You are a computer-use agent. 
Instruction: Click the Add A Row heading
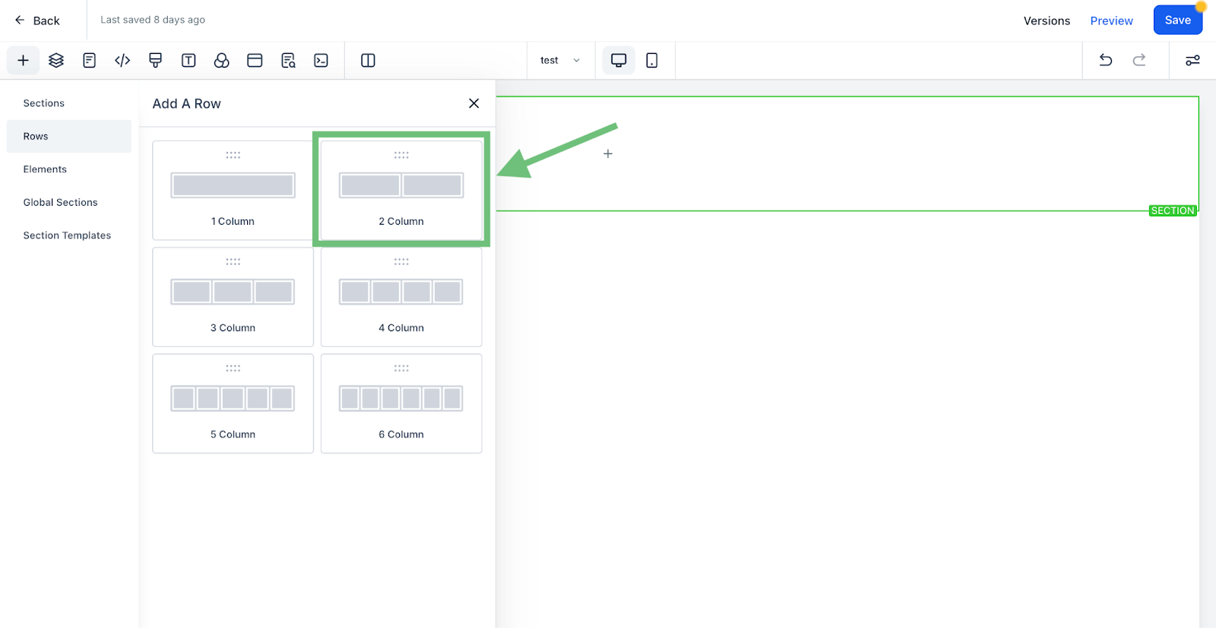[187, 104]
